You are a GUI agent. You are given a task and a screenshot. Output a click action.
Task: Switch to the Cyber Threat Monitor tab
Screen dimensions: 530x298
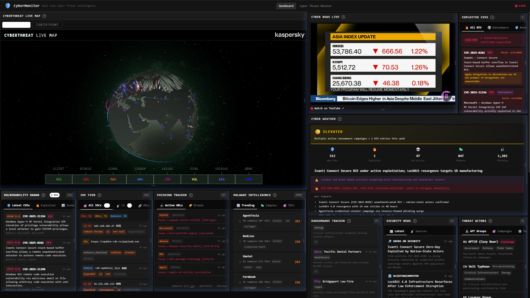click(315, 6)
